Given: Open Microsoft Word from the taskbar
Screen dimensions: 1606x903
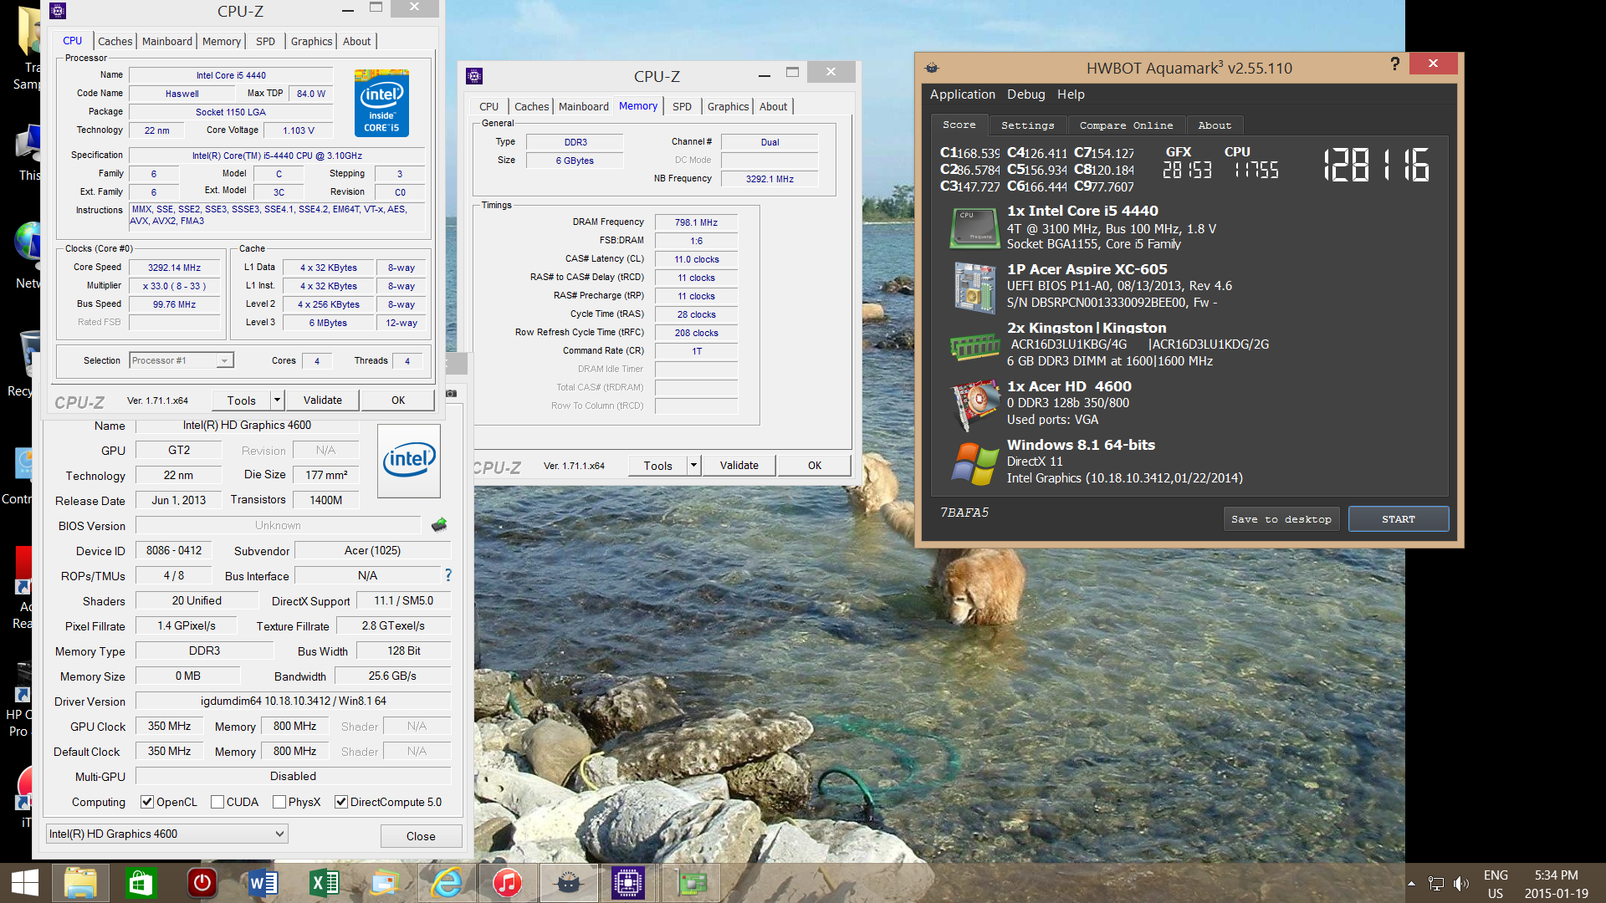Looking at the screenshot, I should (263, 883).
